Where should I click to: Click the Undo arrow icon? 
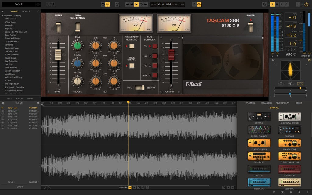click(48, 4)
